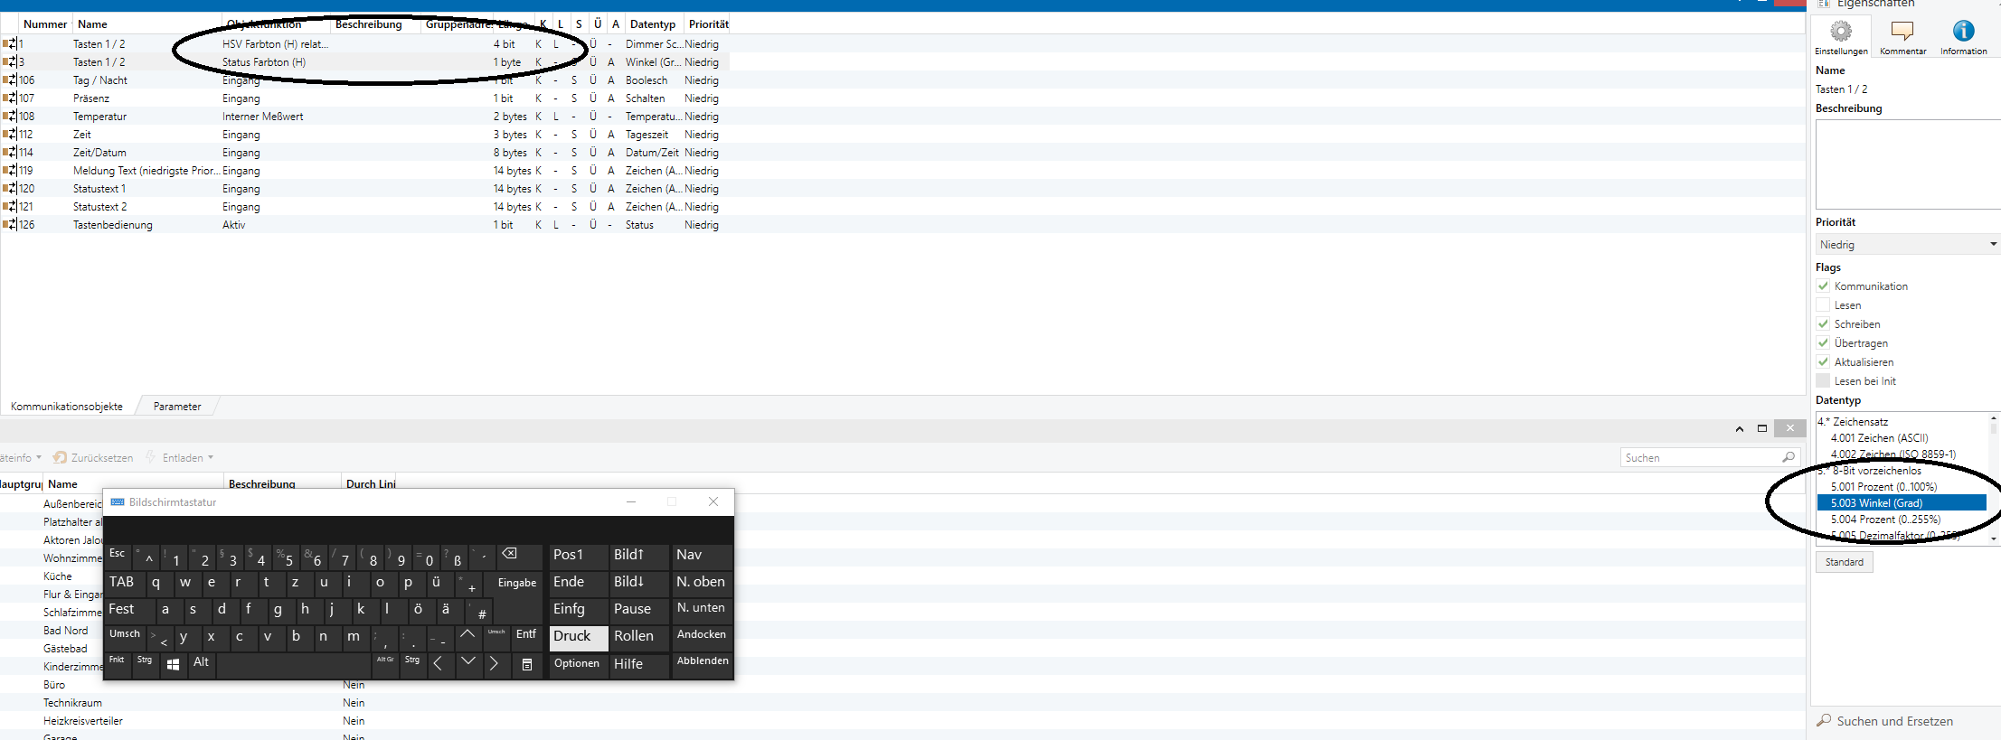
Task: Select object icon of row 107 Präsenz
Action: (10, 98)
